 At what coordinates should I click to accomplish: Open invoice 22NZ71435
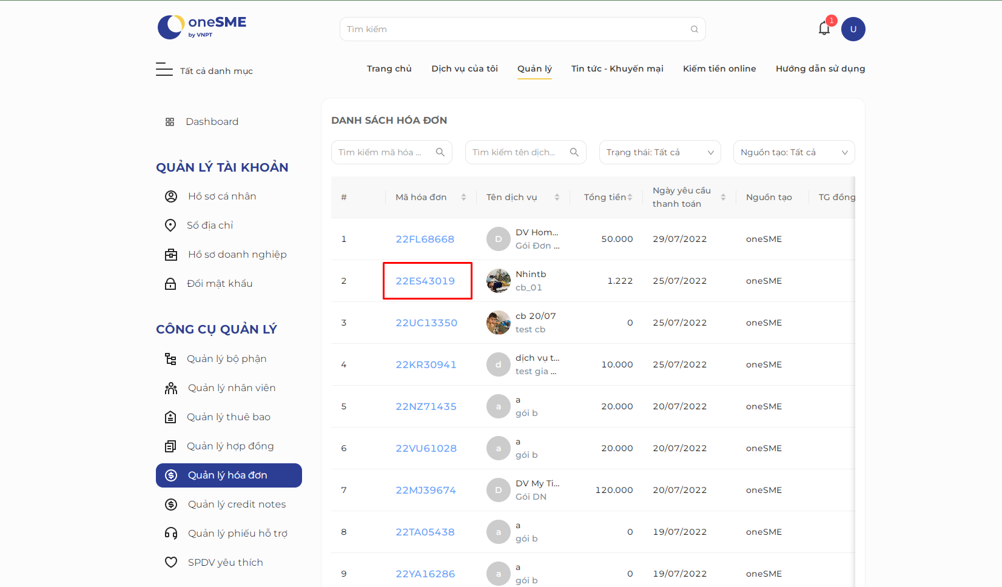426,406
